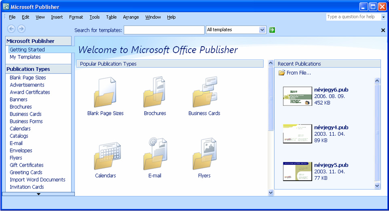
Task: Choose Import Word Documents in the list
Action: coord(38,180)
